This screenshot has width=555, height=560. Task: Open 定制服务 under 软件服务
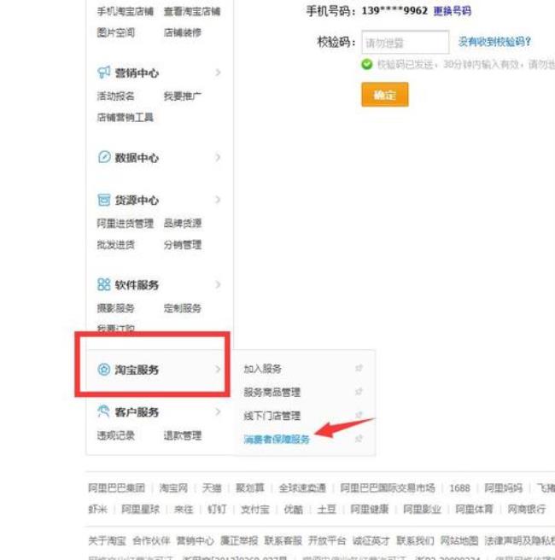(183, 308)
